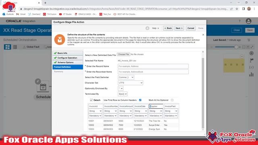Click the Next button in the dialog

click(x=179, y=28)
